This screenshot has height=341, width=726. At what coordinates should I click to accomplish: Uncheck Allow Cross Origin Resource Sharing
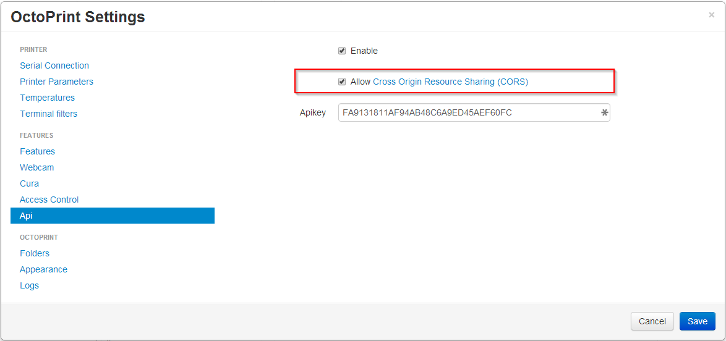click(x=342, y=82)
